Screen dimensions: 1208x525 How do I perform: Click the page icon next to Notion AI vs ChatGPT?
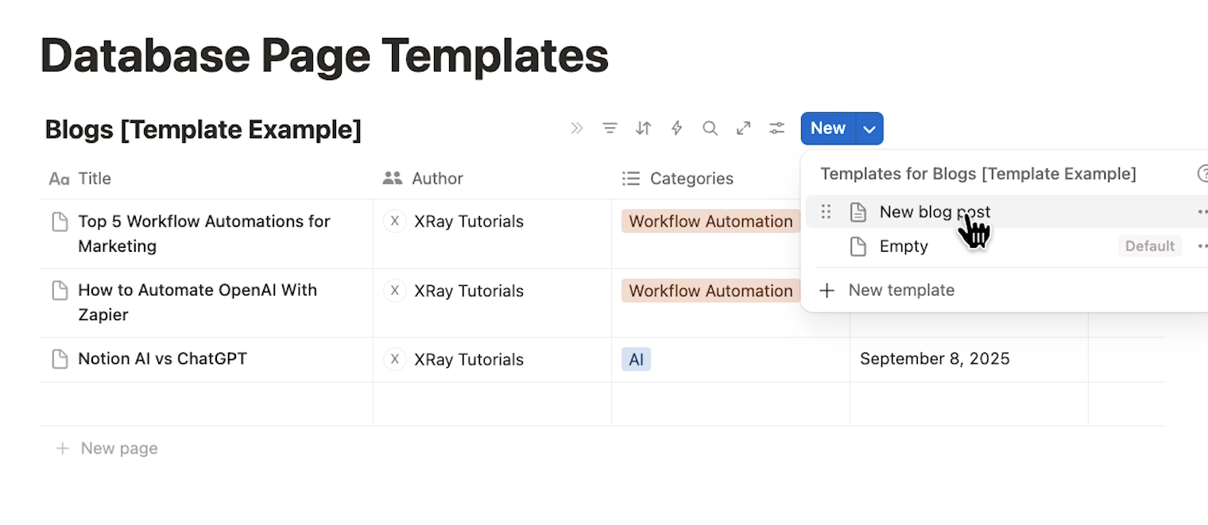pos(60,359)
